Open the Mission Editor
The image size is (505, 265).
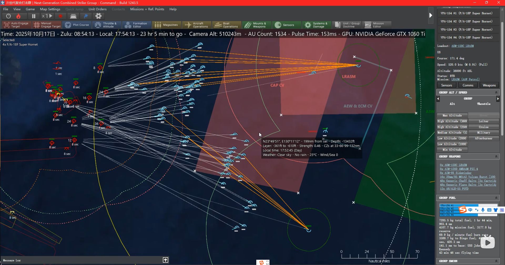377,25
